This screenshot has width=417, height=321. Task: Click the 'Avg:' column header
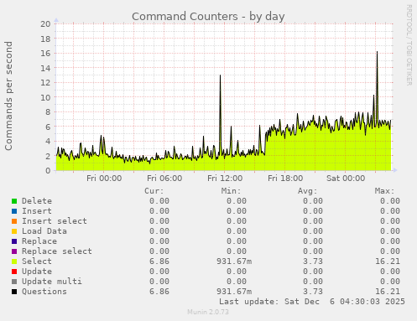click(308, 191)
